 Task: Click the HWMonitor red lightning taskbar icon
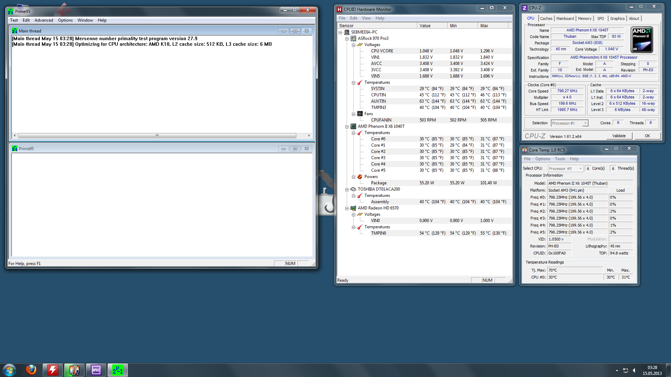(x=53, y=370)
